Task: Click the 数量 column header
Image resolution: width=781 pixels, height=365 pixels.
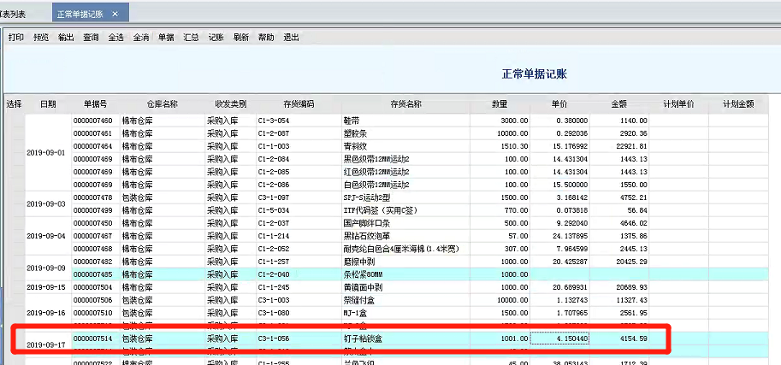Action: click(x=500, y=104)
